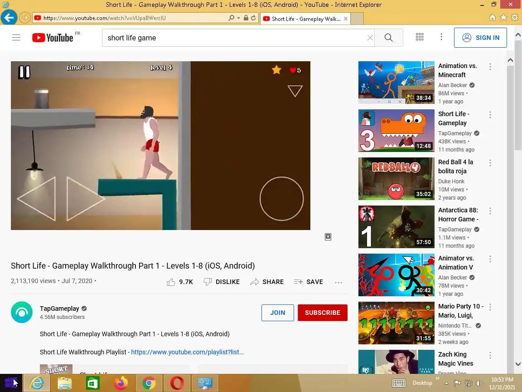Click the JOIN button
Image resolution: width=522 pixels, height=392 pixels.
pos(278,313)
